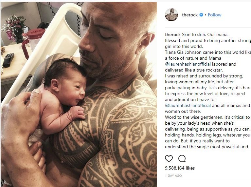This screenshot has width=251, height=187.
Task: Follow the therock account
Action: pyautogui.click(x=214, y=15)
